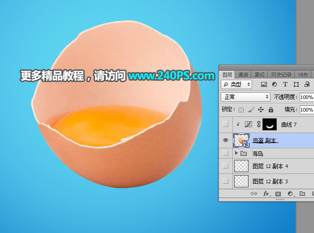
Task: Select 图层 12 副本 3 thumbnail
Action: click(x=241, y=181)
